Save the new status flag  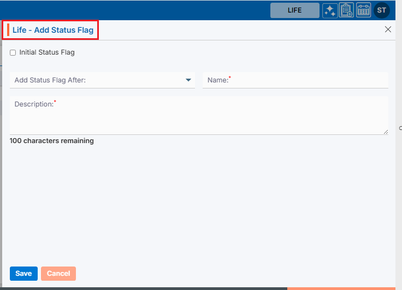click(x=23, y=274)
